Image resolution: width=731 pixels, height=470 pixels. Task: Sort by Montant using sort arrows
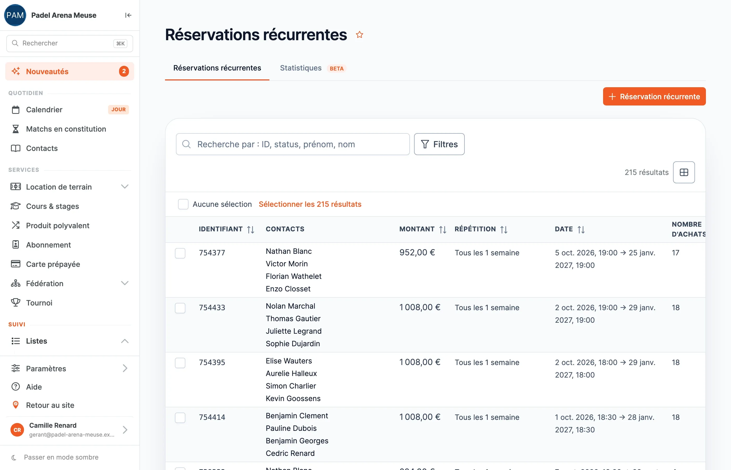pos(443,230)
